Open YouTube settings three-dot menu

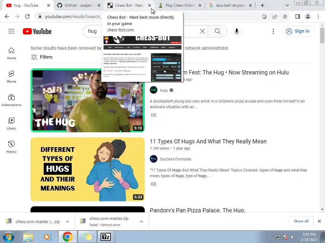point(273,31)
